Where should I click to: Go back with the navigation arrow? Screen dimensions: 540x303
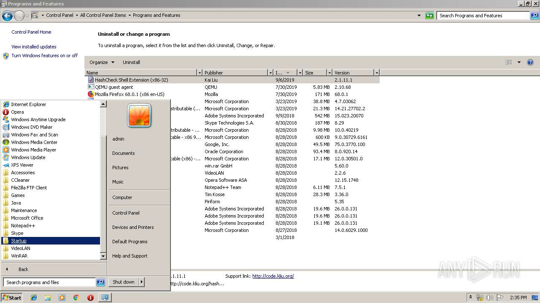point(7,16)
